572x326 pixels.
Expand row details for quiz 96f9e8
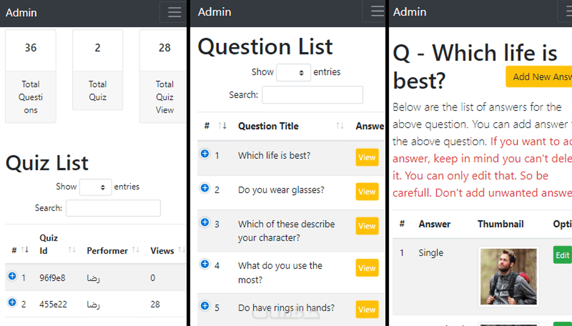click(x=12, y=276)
